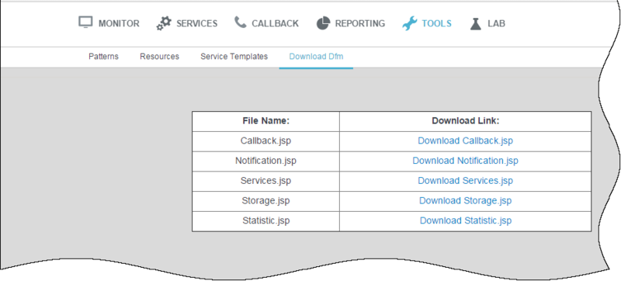
Task: Click the Callback phone icon
Action: click(x=240, y=23)
